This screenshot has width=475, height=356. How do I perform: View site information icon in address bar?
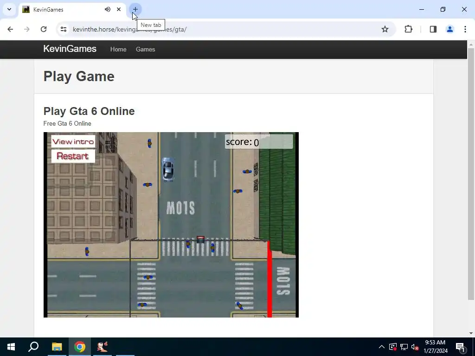tap(64, 29)
